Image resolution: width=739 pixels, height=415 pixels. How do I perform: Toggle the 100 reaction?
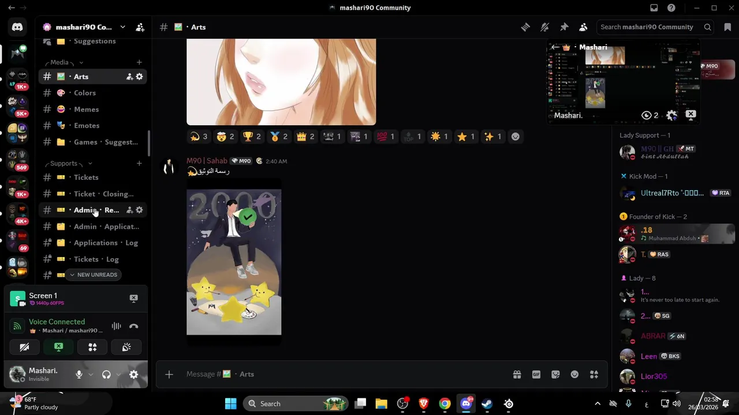click(x=385, y=137)
